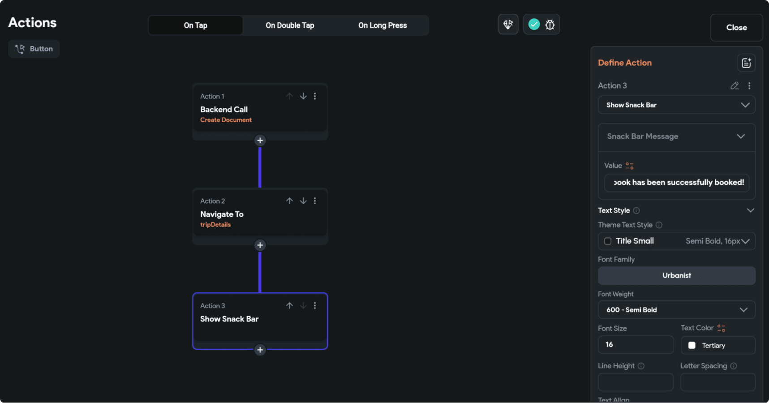Switch to the On Long Press tab
769x403 pixels.
click(382, 25)
